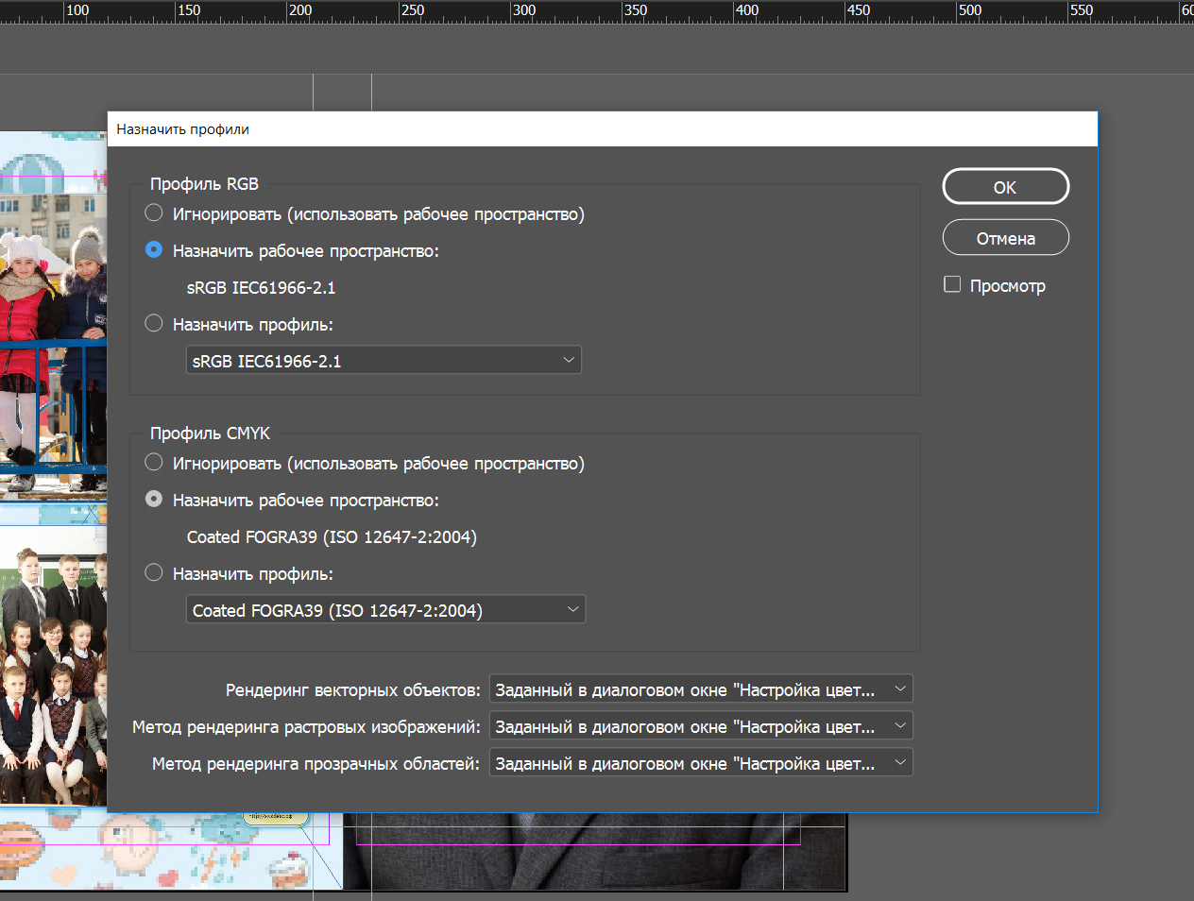Viewport: 1194px width, 901px height.
Task: Select RGB Назначить профиль radio
Action: coord(154,324)
